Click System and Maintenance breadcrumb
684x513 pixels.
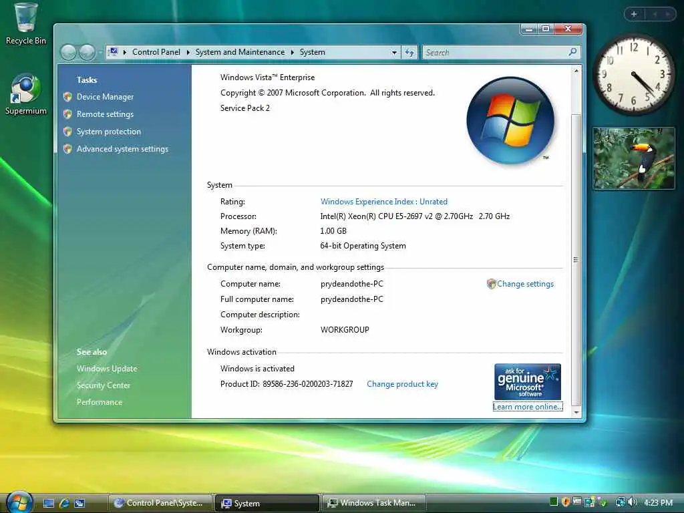240,52
